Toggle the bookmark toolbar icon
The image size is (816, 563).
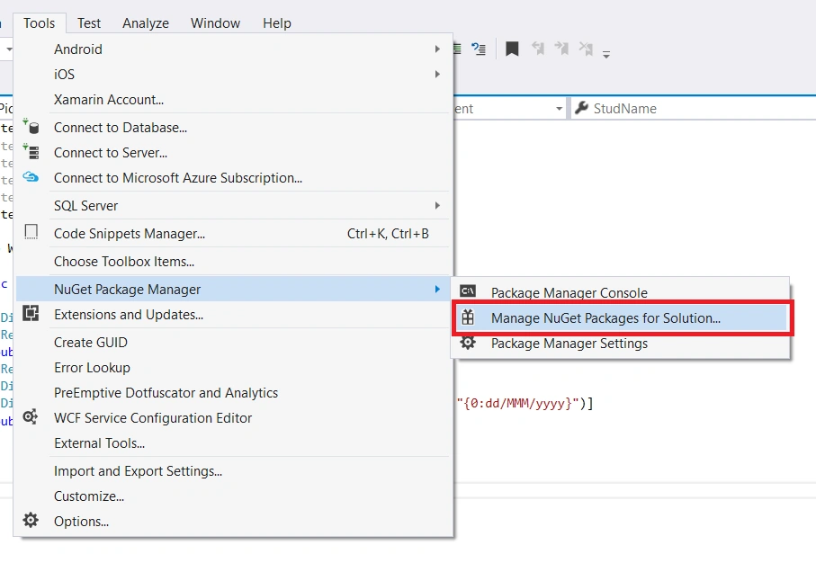pos(512,49)
